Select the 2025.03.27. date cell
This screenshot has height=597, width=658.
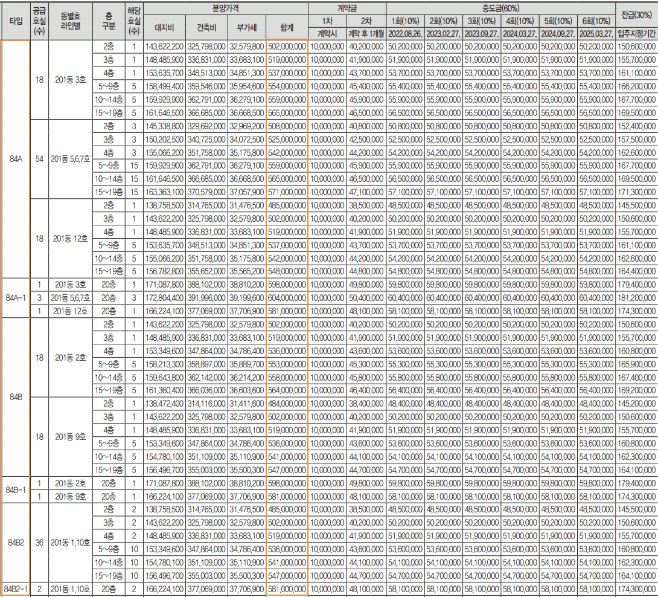(x=596, y=34)
